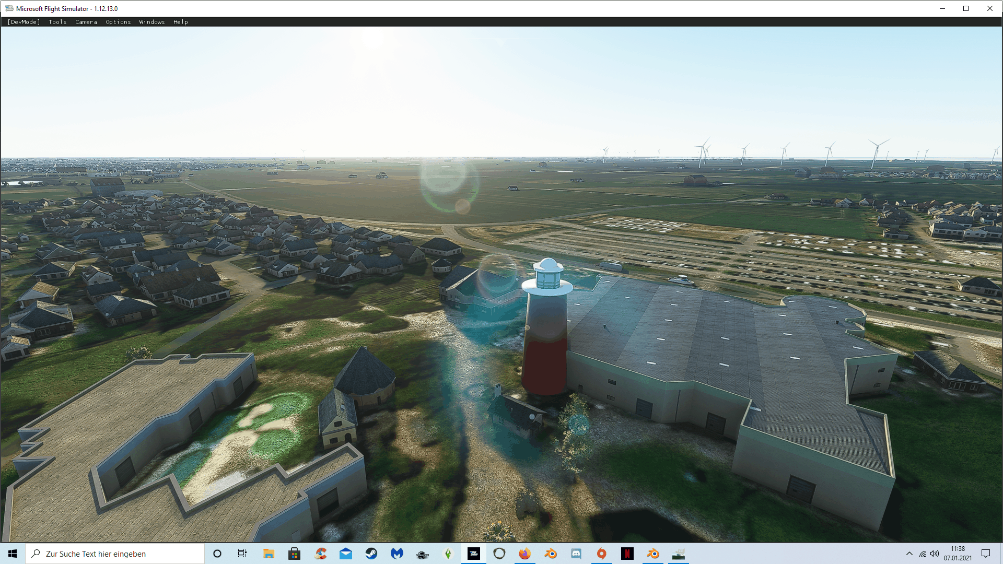Screen dimensions: 1003x564
Task: Open the Camera menu
Action: click(86, 22)
